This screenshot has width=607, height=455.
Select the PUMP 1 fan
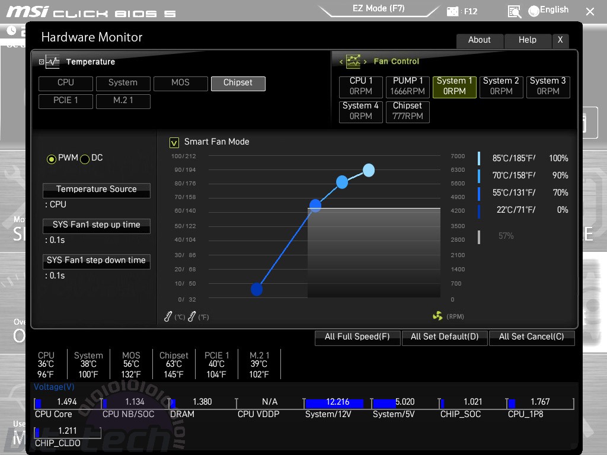(x=408, y=86)
